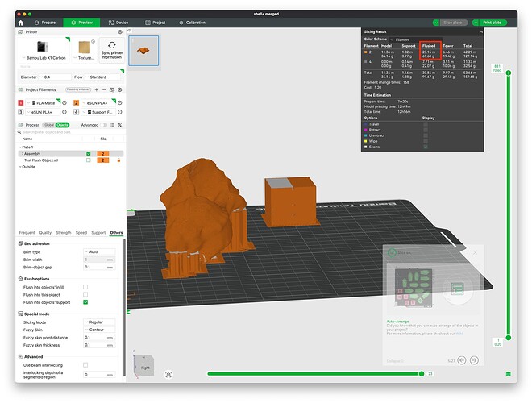This screenshot has height=403, width=532.
Task: Open Flushing volumes button
Action: pyautogui.click(x=78, y=89)
